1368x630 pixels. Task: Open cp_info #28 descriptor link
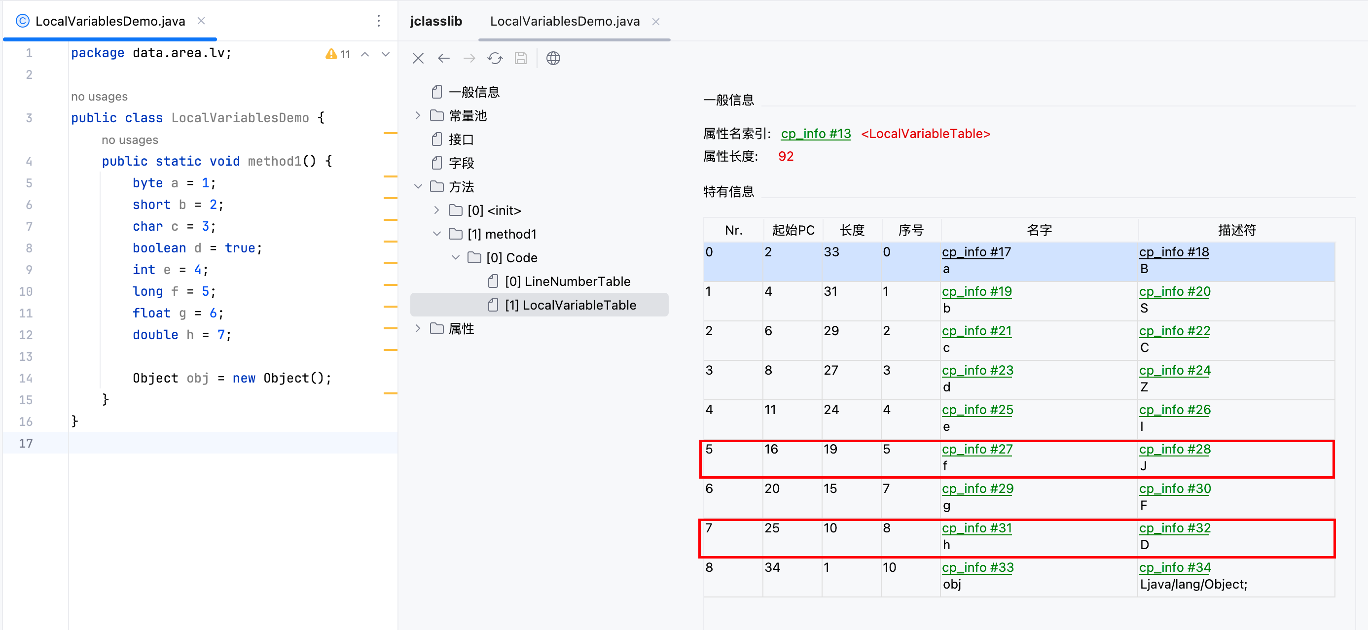click(1175, 449)
